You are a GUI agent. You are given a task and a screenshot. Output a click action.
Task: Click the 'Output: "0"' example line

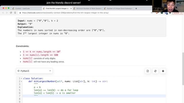pos(25,24)
